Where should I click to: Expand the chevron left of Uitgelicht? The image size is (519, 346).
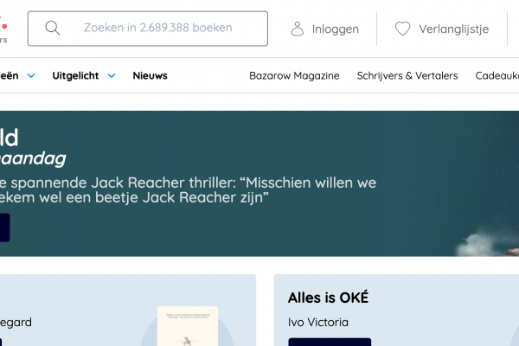coord(31,76)
